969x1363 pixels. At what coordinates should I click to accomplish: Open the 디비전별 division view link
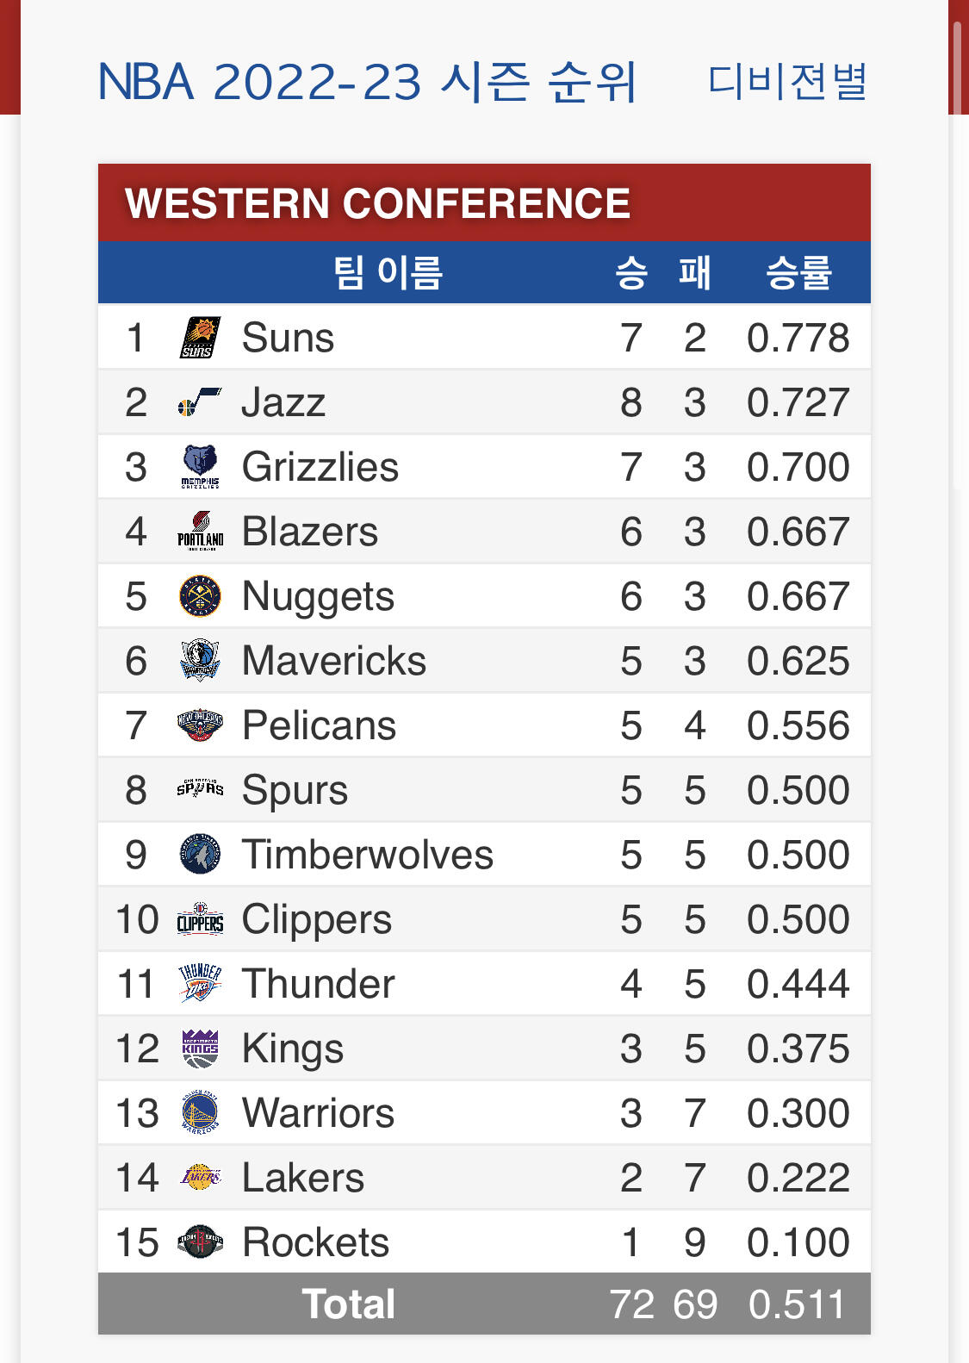(786, 82)
